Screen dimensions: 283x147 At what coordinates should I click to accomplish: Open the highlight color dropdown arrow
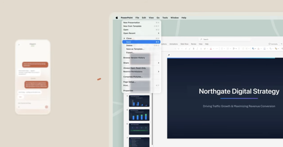pos(207,49)
